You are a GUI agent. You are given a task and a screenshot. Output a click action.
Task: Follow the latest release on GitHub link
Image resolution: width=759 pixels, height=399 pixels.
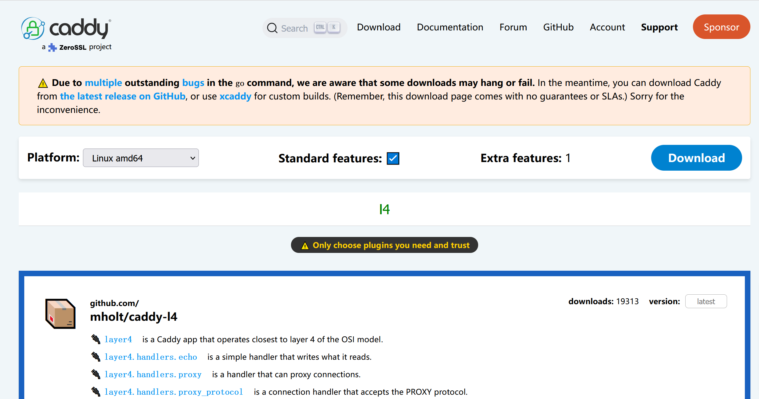[x=123, y=96]
